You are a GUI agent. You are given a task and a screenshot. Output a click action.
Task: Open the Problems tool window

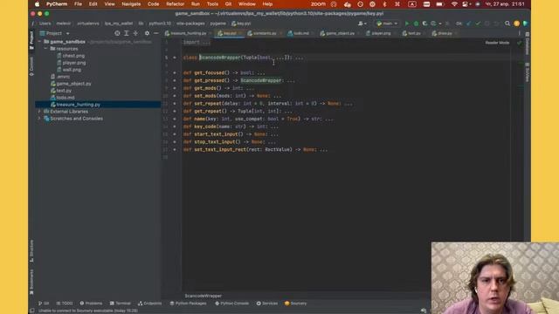click(91, 304)
